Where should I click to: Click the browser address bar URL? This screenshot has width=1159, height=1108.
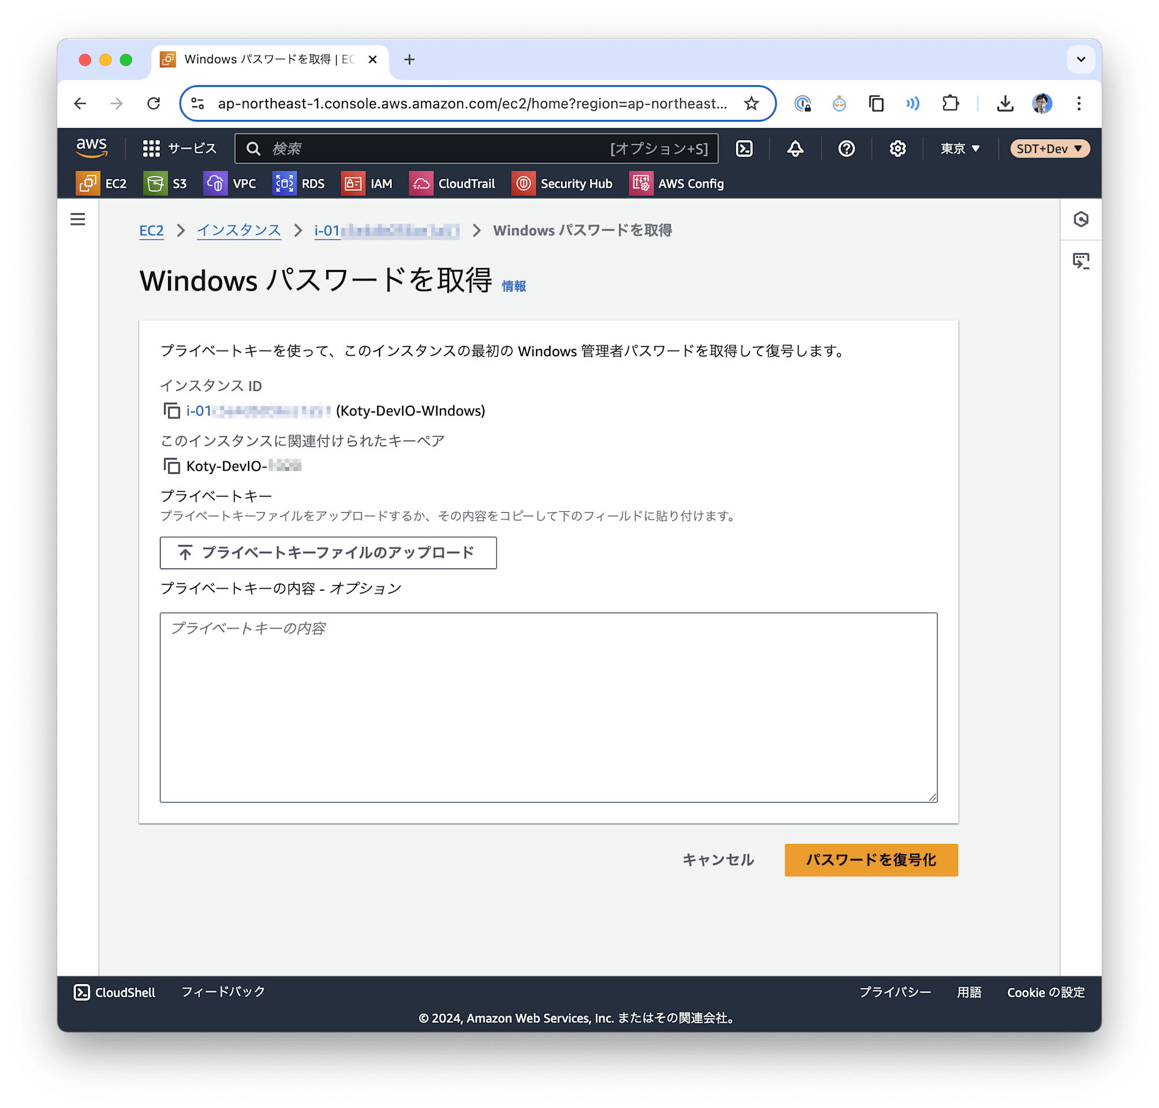coord(472,103)
